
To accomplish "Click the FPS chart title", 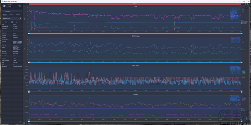I will tap(136, 7).
